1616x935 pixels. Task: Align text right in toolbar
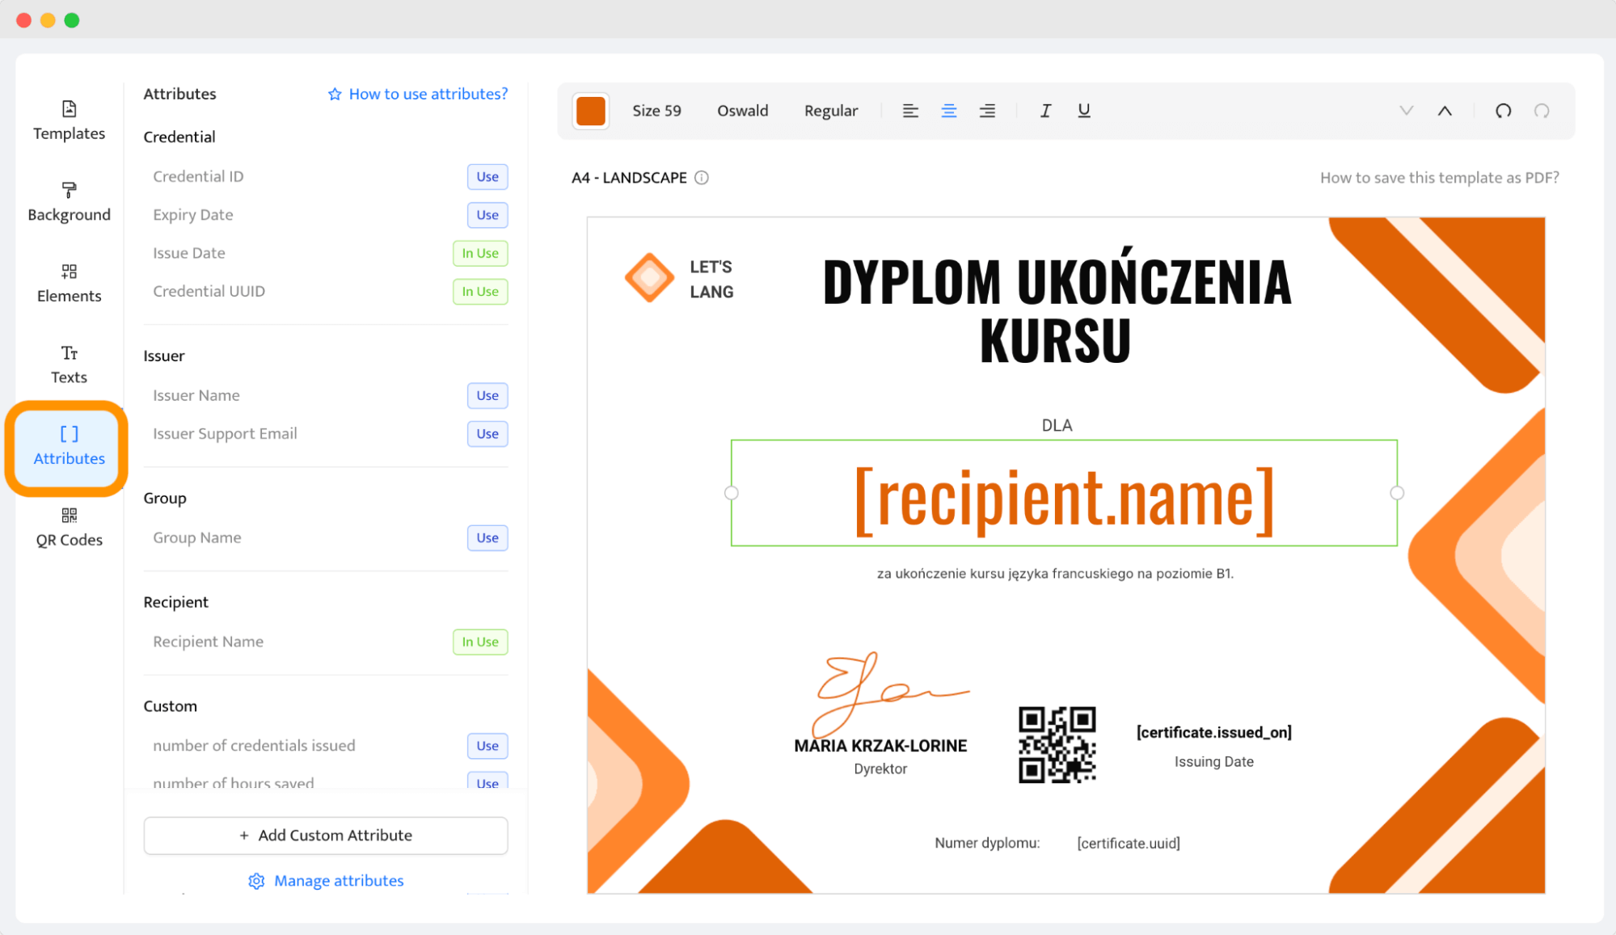(x=987, y=111)
